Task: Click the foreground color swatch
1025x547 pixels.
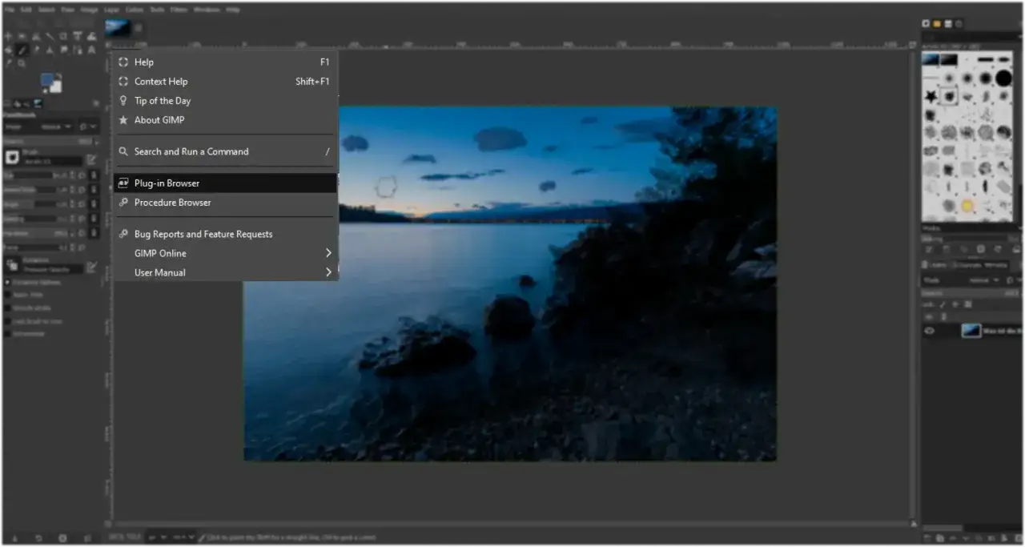Action: (49, 79)
